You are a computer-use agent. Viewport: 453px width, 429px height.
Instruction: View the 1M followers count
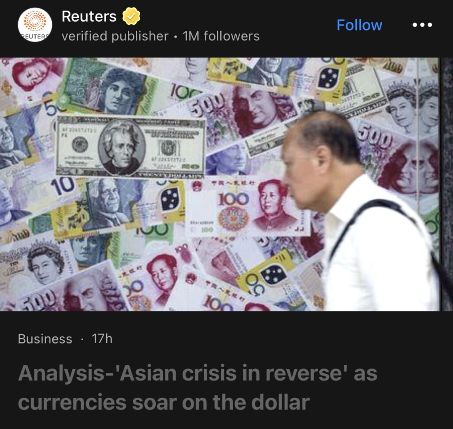pyautogui.click(x=221, y=36)
